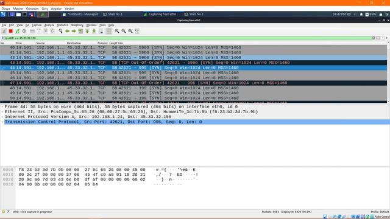Save this capture file icon
Image resolution: width=390 pixels, height=219 pixels.
click(x=39, y=31)
